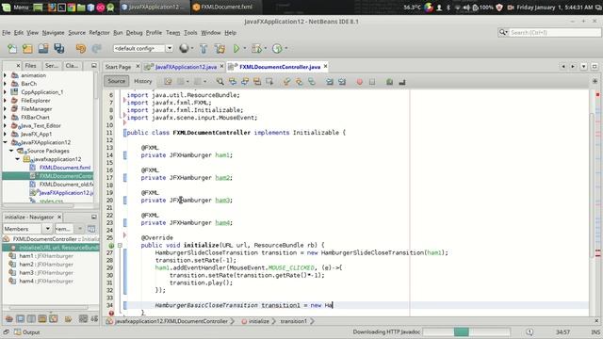Click the Toggle Rectangular Selection editor icon

pyautogui.click(x=269, y=82)
